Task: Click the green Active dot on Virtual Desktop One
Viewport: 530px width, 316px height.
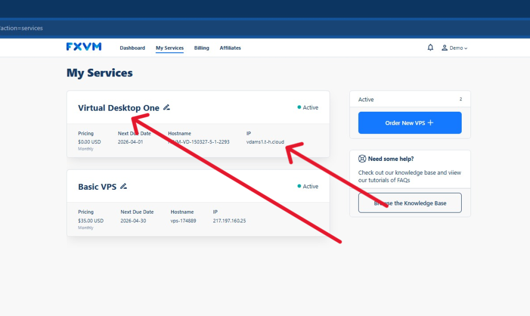Action: pos(299,108)
